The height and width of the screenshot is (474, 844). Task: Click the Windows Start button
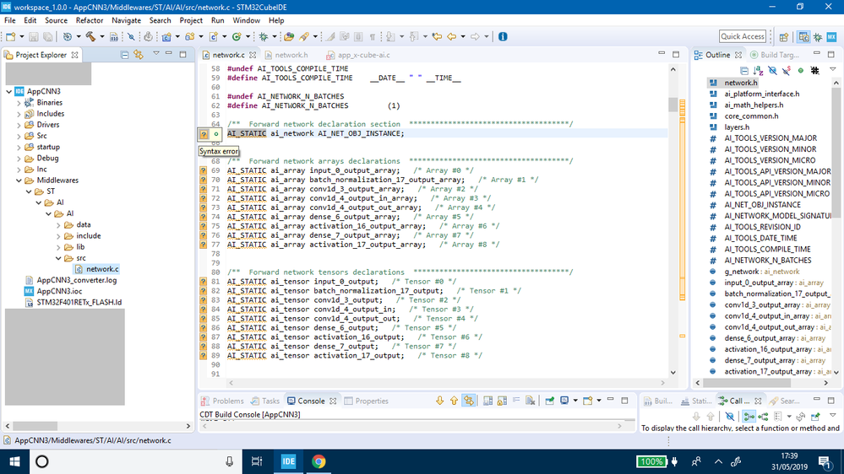click(14, 461)
